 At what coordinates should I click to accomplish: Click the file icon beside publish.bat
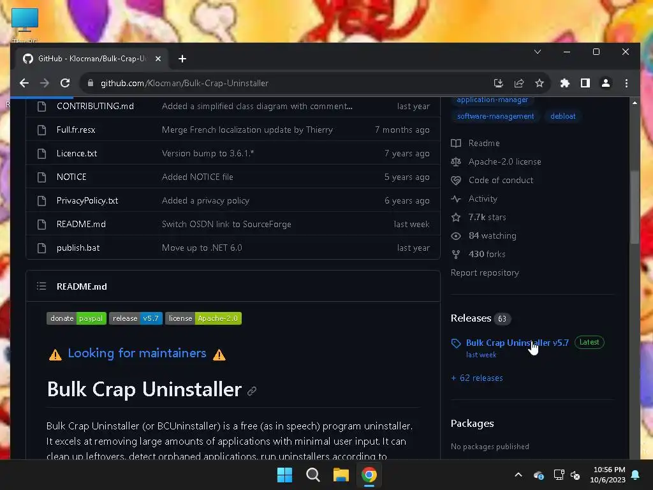[41, 248]
